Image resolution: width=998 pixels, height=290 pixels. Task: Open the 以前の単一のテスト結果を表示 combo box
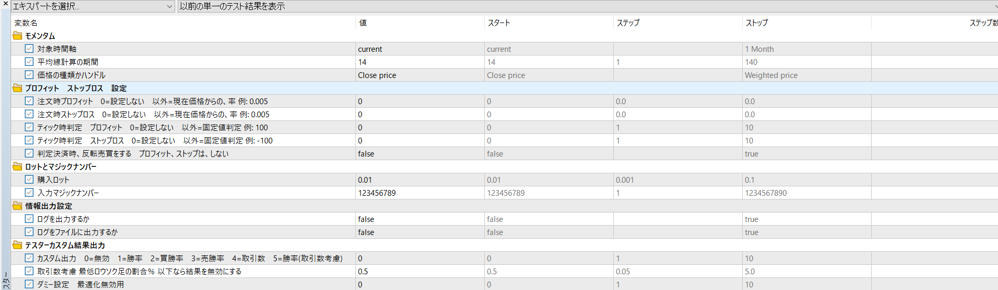click(x=588, y=6)
